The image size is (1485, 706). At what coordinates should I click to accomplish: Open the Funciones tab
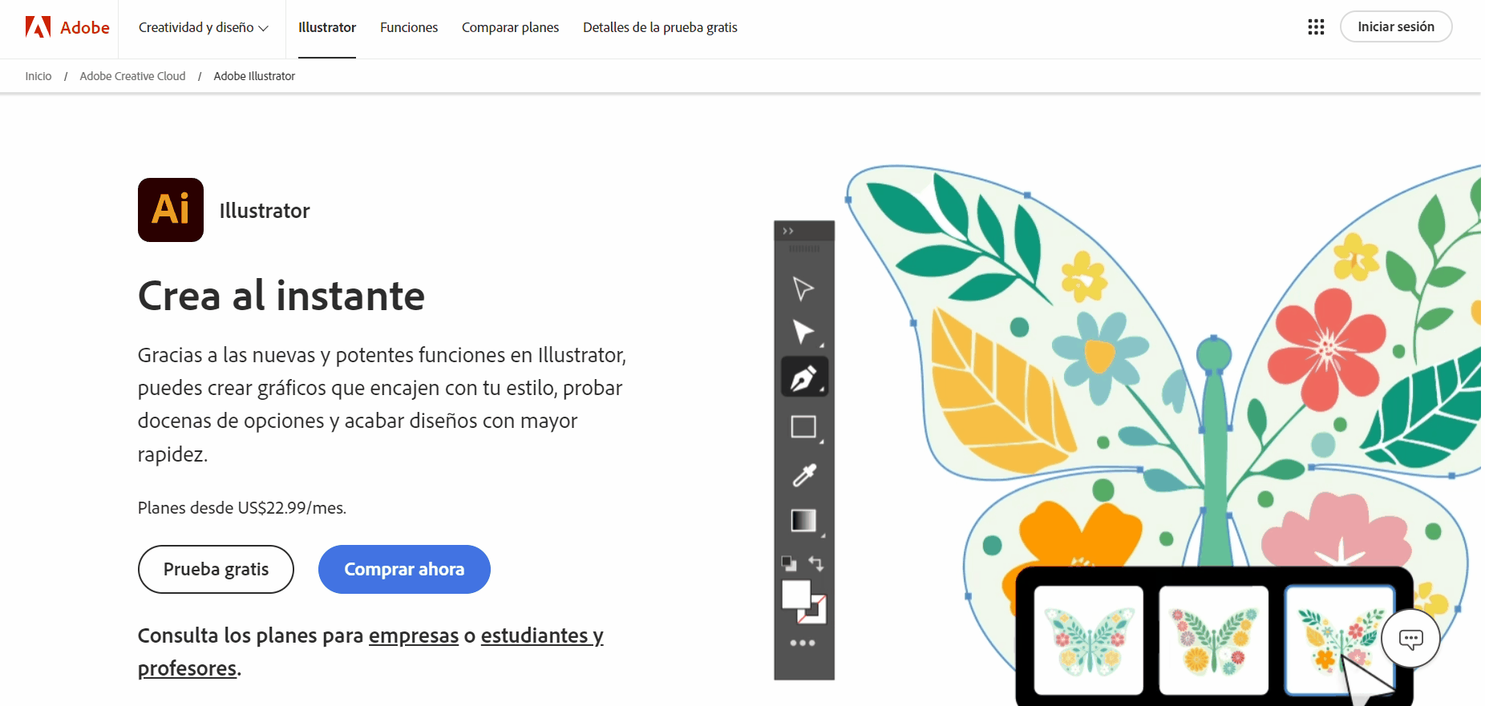click(409, 27)
